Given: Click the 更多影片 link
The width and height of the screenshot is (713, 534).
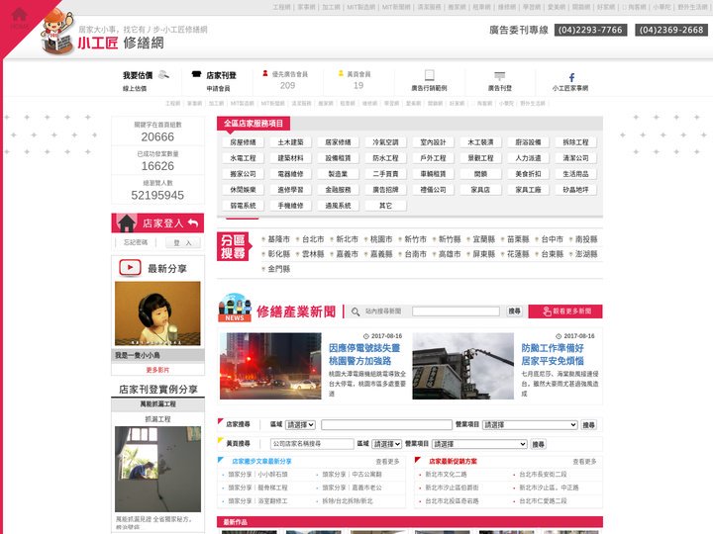Looking at the screenshot, I should 157,370.
